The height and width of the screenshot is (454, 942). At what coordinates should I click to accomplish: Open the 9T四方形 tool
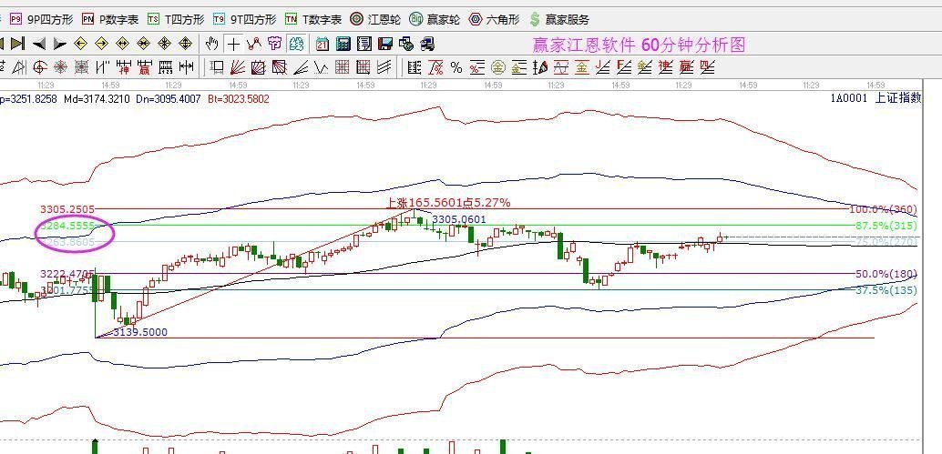pyautogui.click(x=244, y=19)
